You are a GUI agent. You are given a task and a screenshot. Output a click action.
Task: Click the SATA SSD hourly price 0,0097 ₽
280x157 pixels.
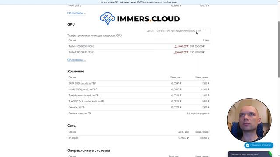click(176, 83)
